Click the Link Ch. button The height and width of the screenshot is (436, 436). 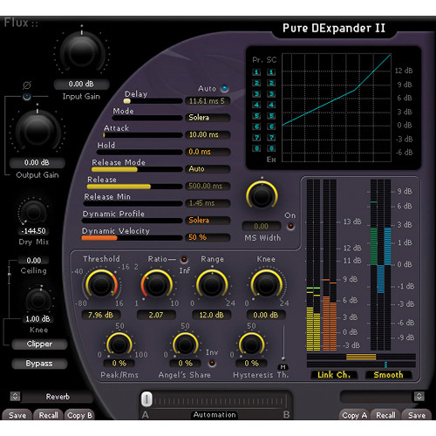click(x=334, y=375)
